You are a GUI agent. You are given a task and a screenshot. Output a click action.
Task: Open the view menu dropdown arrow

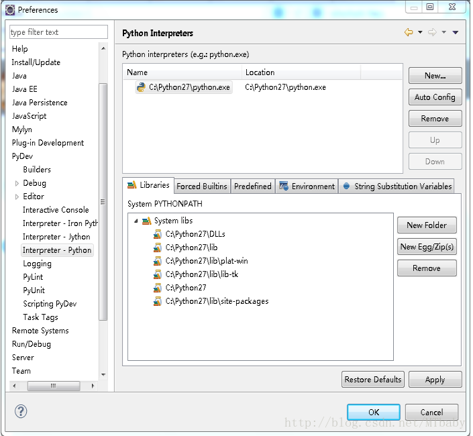(x=456, y=32)
